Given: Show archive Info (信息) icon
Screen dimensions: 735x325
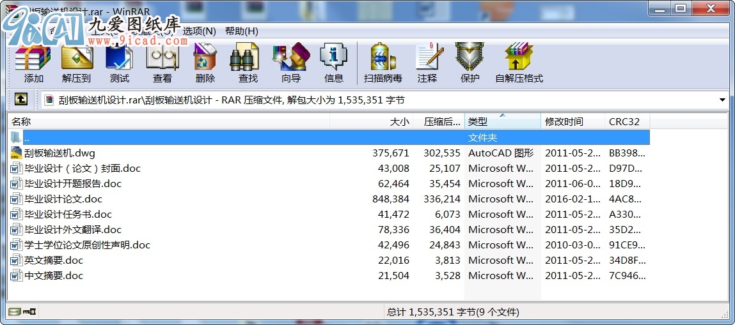Looking at the screenshot, I should (333, 63).
